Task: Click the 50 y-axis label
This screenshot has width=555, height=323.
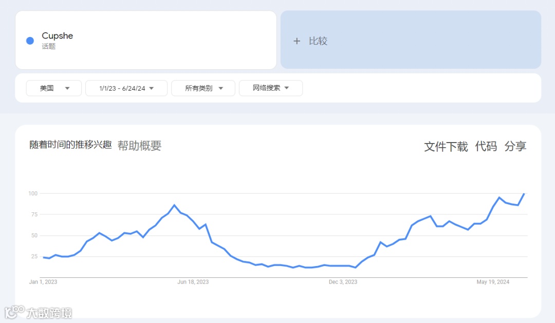Action: pyautogui.click(x=34, y=235)
